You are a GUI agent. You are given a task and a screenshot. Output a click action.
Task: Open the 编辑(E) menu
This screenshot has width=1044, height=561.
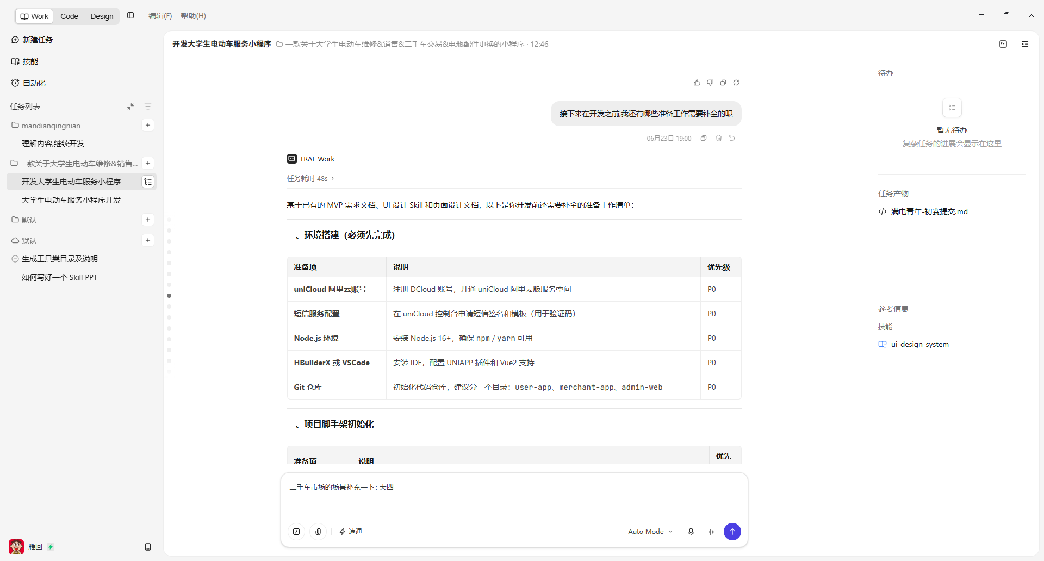[160, 16]
